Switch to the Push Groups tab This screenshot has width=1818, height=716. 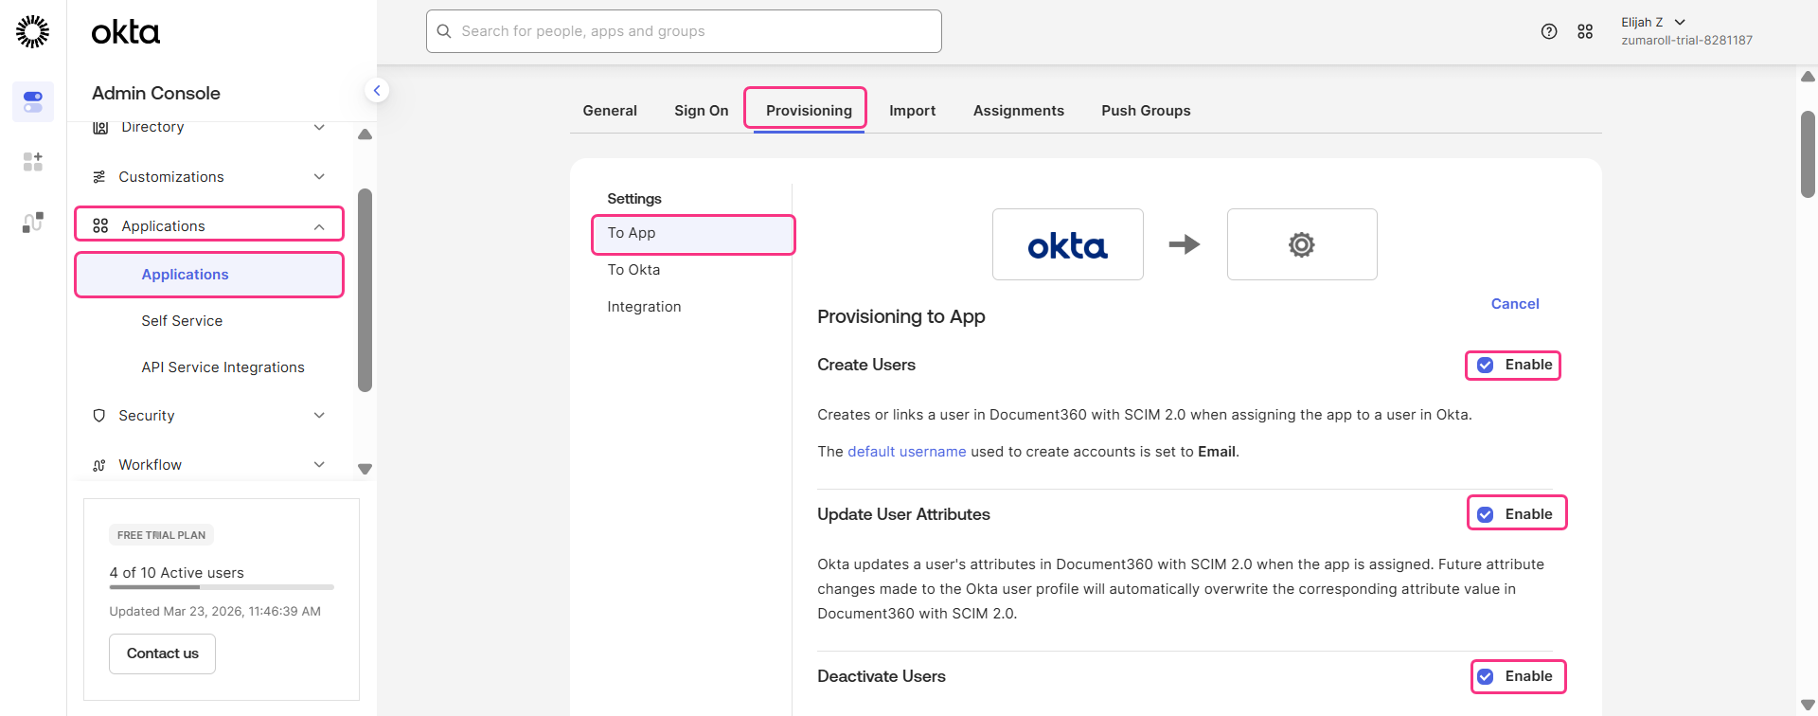coord(1146,111)
